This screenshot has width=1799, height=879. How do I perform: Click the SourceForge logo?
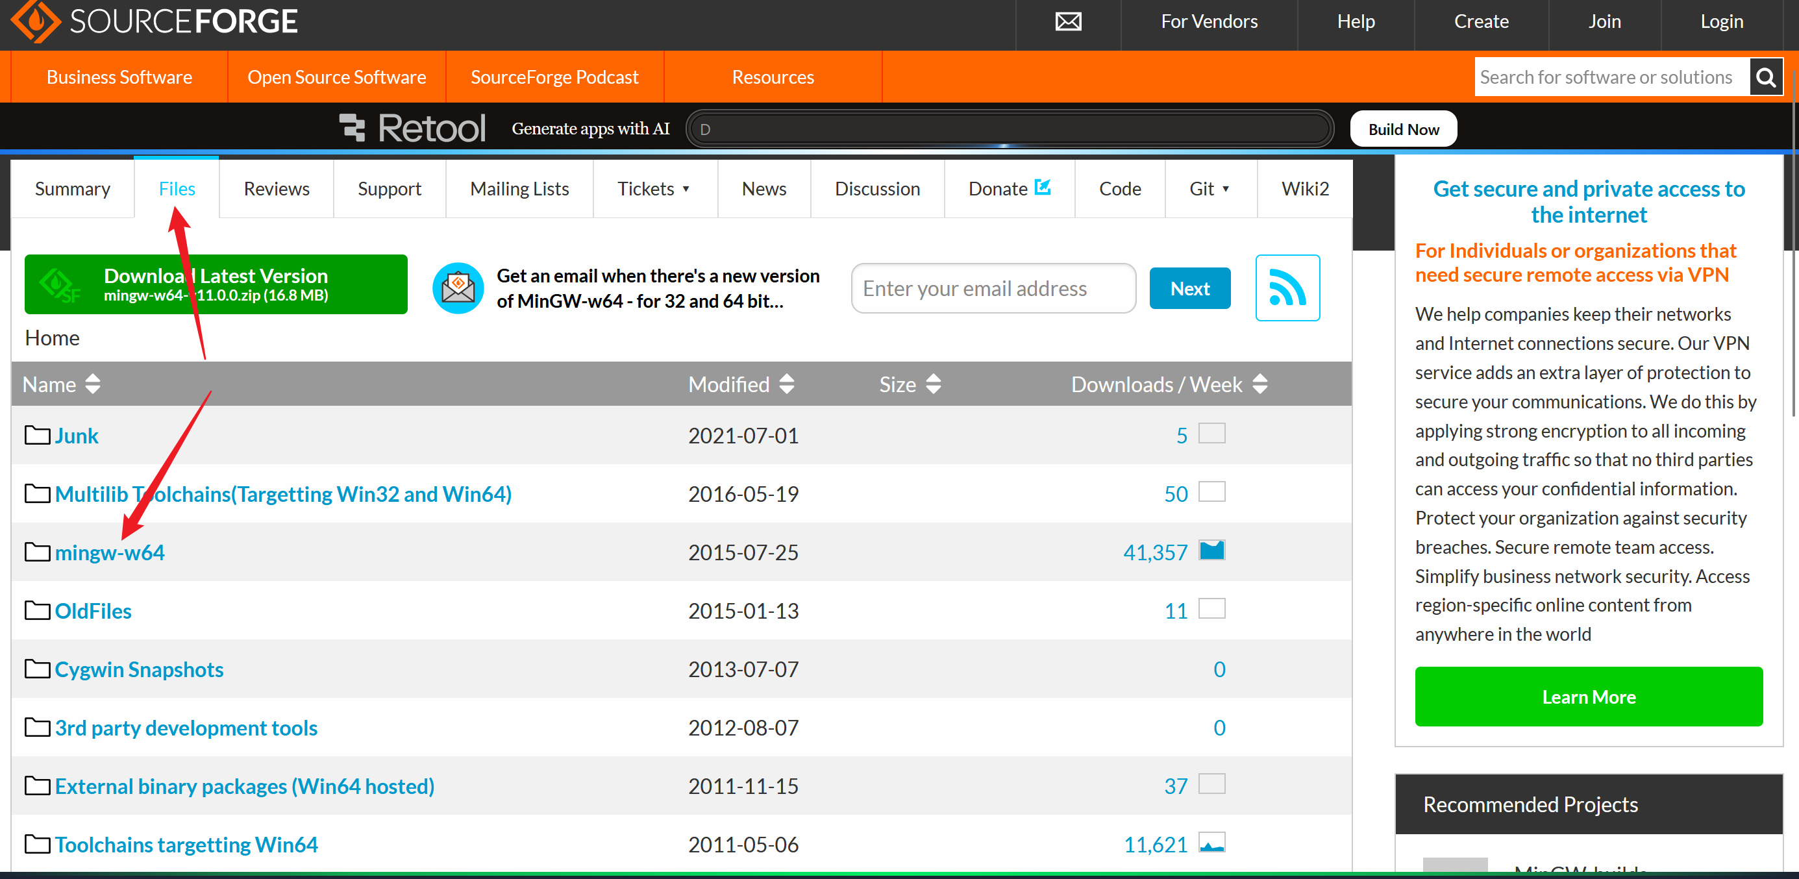(155, 21)
